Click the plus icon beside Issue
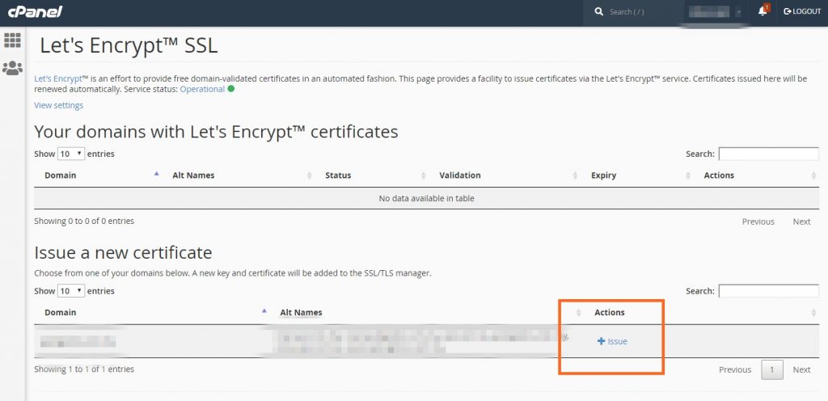 click(601, 341)
